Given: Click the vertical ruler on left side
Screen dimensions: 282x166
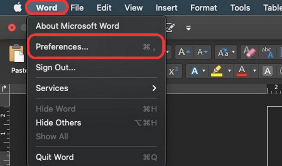Looking at the screenshot, I should [5, 130].
